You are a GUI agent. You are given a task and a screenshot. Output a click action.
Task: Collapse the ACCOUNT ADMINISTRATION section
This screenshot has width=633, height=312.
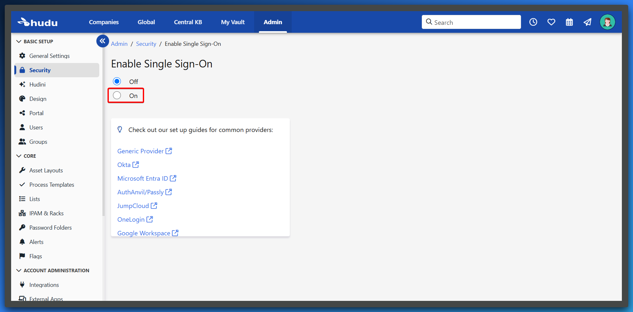pyautogui.click(x=53, y=270)
